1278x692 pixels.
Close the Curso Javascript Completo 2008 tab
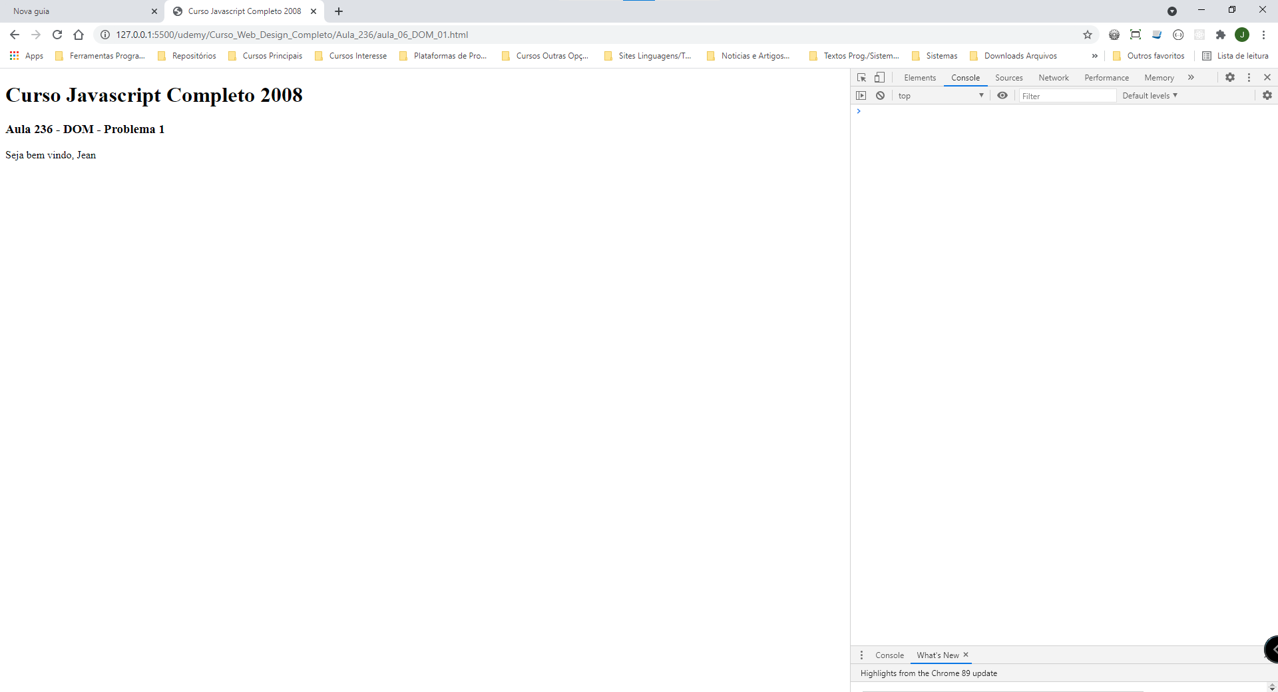tap(314, 11)
